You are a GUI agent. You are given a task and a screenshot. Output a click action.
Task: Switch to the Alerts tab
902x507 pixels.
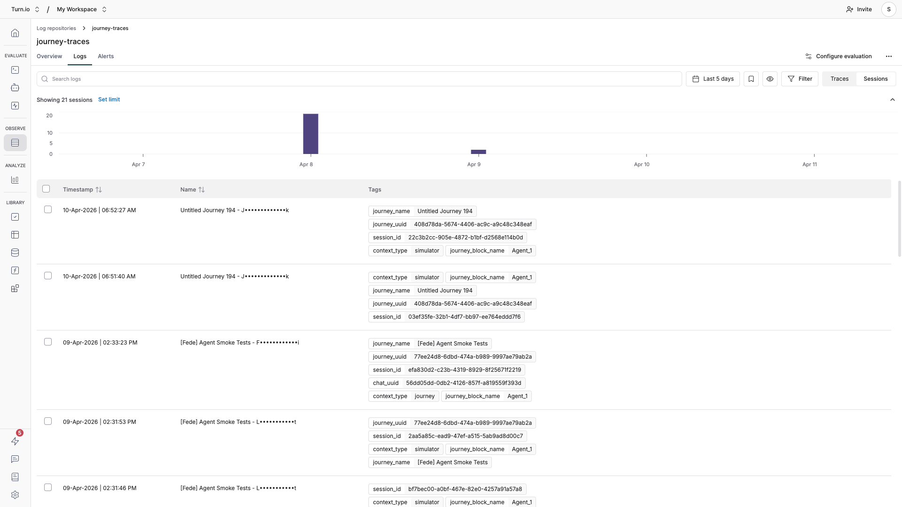(x=106, y=56)
